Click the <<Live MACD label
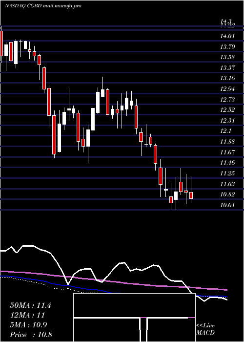The width and height of the screenshot is (244, 342). point(205,329)
